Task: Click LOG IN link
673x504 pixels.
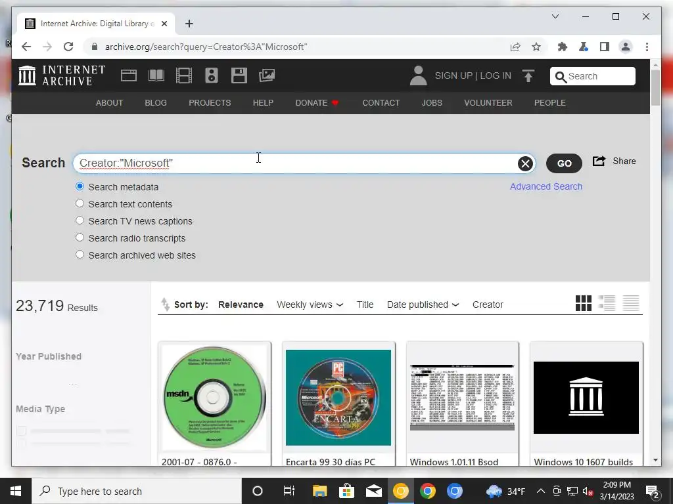Action: pyautogui.click(x=496, y=76)
